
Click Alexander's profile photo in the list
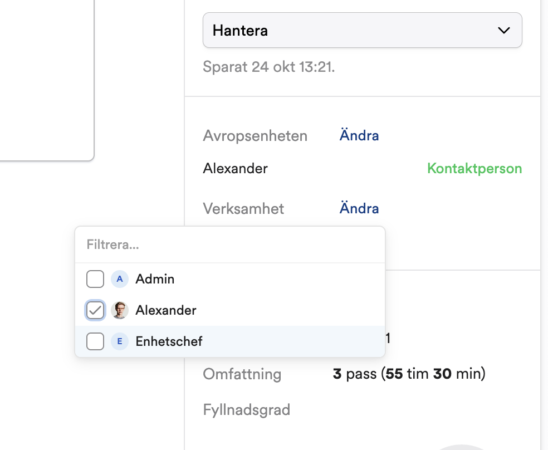[120, 310]
